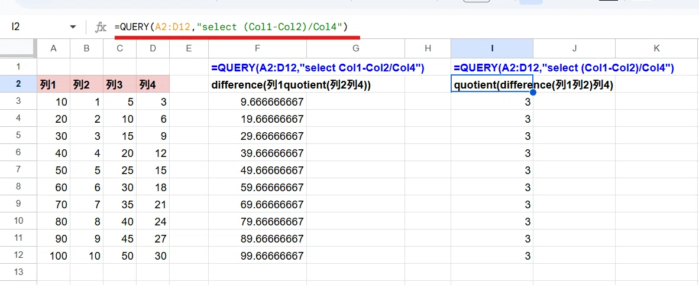Image resolution: width=699 pixels, height=285 pixels.
Task: Click the fx function icon
Action: tap(101, 28)
